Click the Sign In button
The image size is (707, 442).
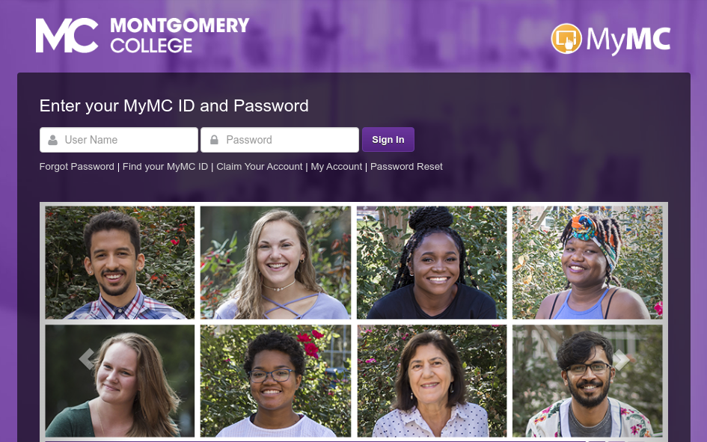pyautogui.click(x=388, y=140)
